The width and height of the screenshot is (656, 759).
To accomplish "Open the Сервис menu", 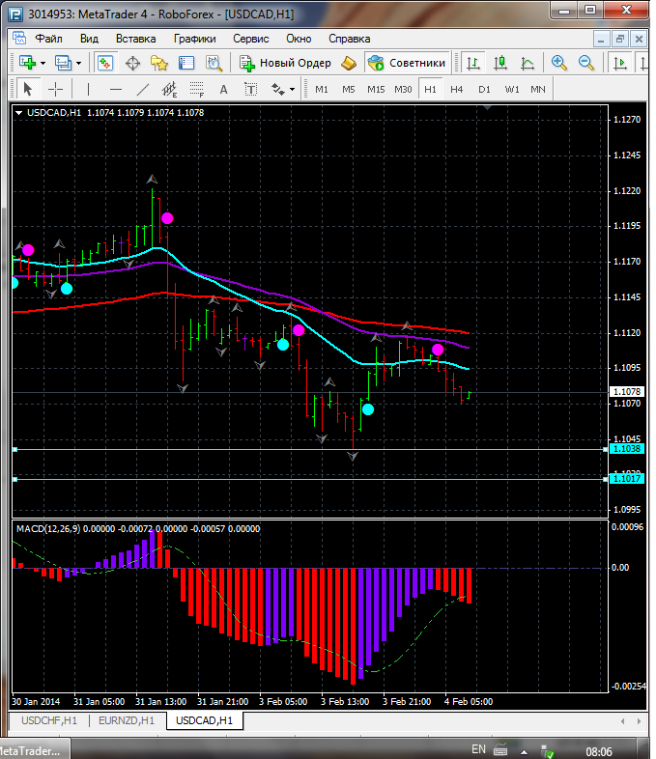I will coord(251,39).
